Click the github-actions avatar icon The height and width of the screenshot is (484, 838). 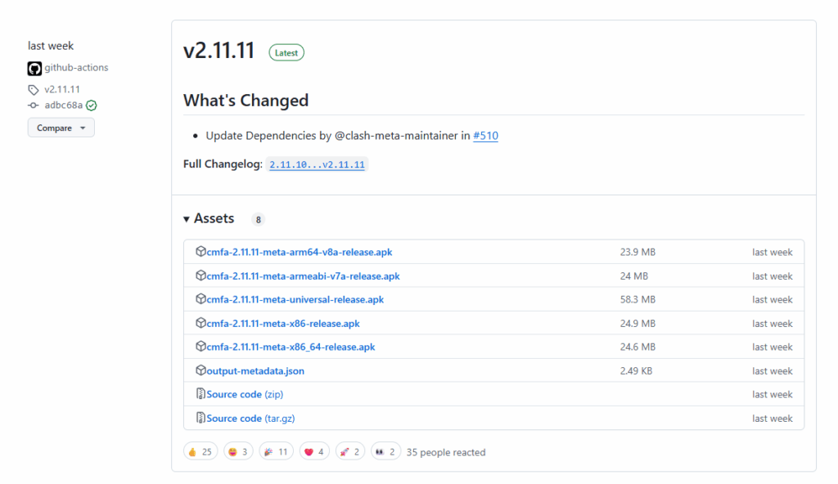[x=34, y=69]
